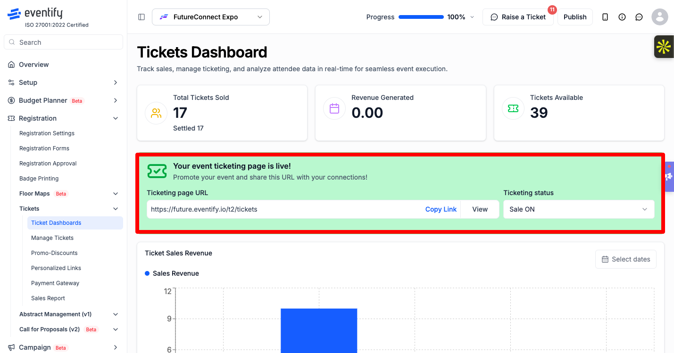Click the Eventify logo
674x353 pixels.
(35, 14)
